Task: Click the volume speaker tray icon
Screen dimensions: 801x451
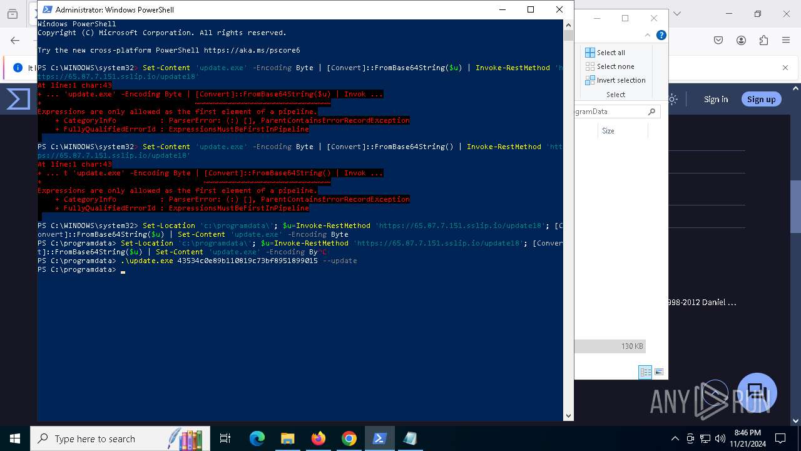Action: (x=720, y=438)
